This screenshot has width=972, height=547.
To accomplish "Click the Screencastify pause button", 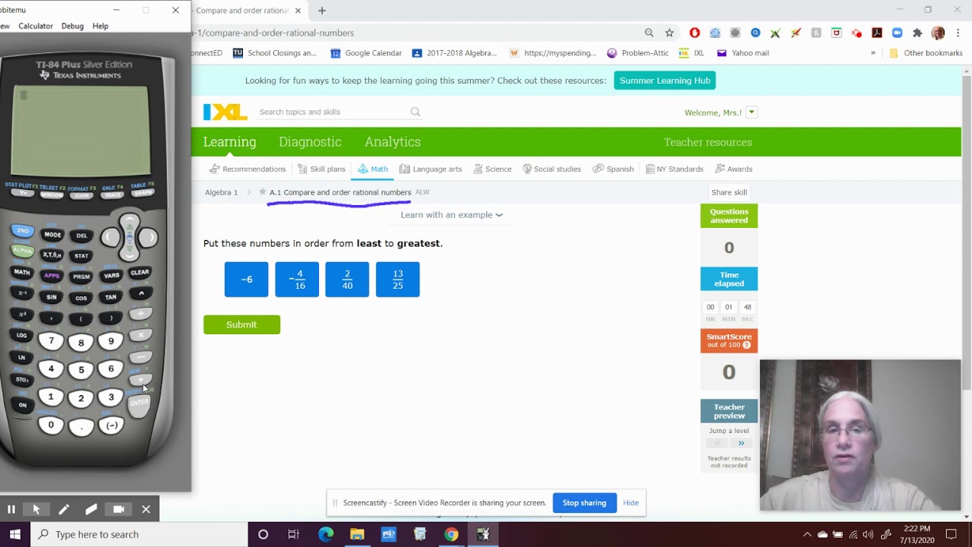I will (11, 509).
